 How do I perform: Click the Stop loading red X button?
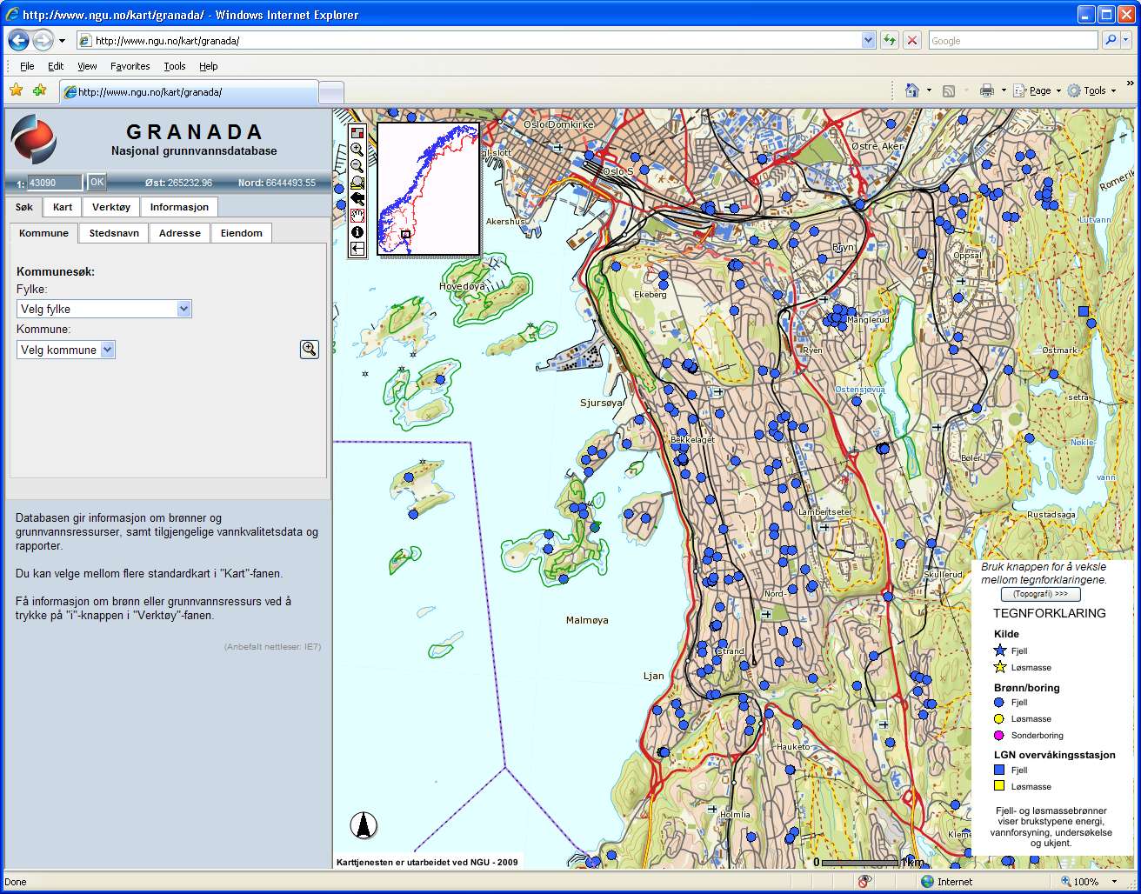pyautogui.click(x=912, y=40)
